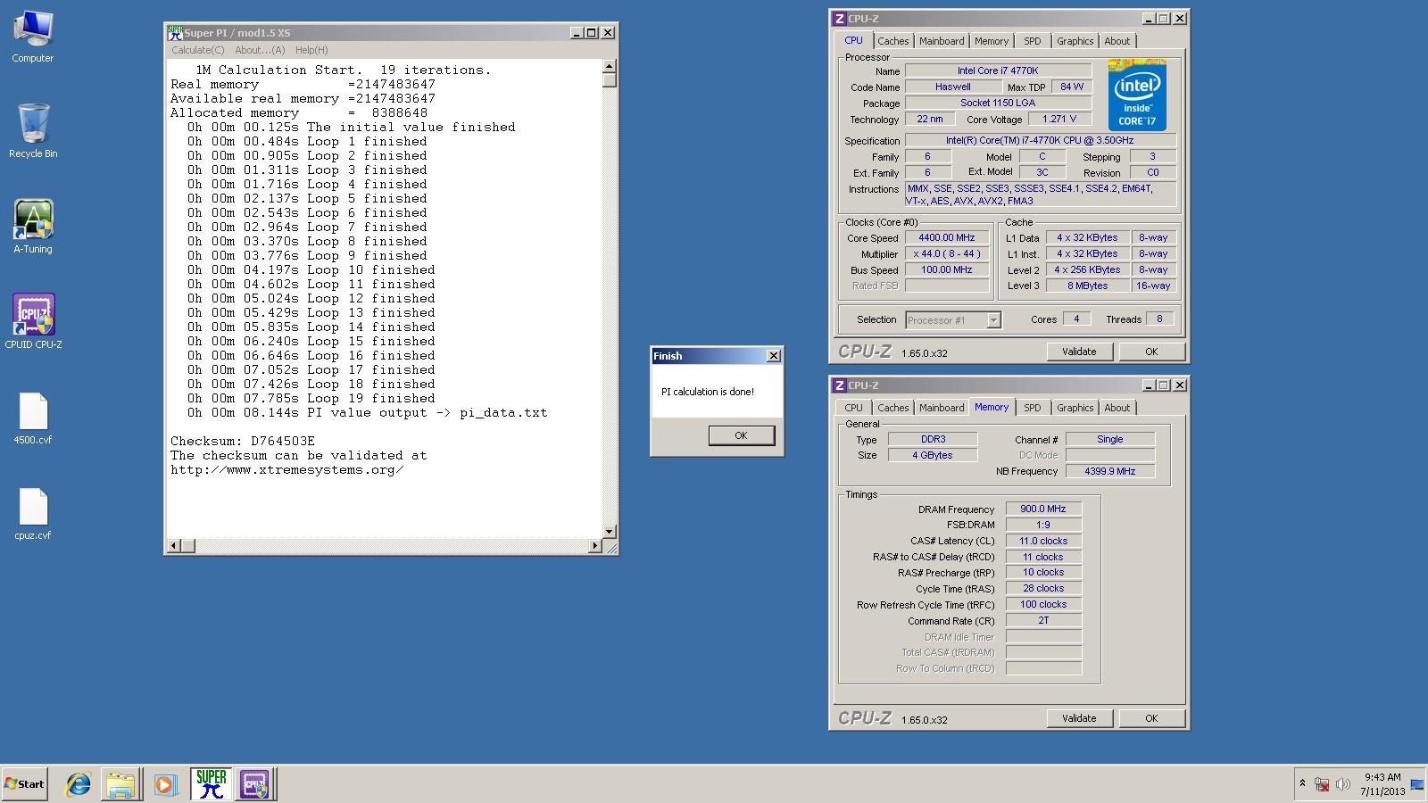Open the Computer desktop icon
Screen dimensions: 1428x803
pyautogui.click(x=33, y=37)
